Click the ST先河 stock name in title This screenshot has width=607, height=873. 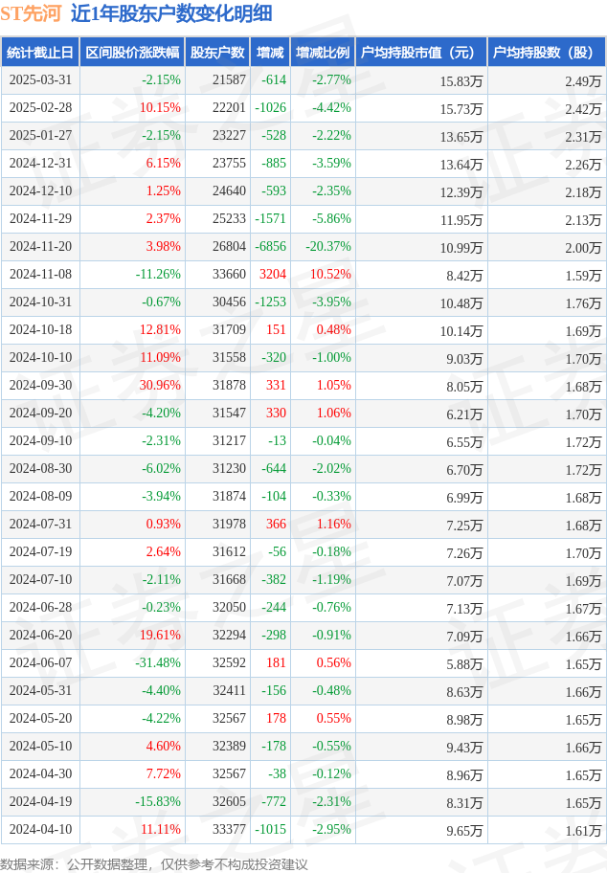(31, 14)
